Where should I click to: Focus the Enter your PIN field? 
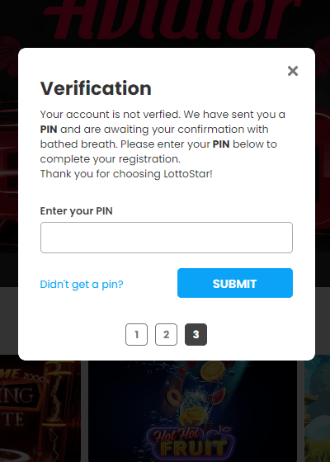(167, 238)
